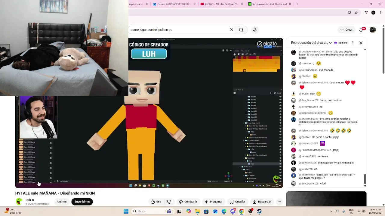Toggle visibility of R-Shoulder group
The width and height of the screenshot is (385, 216).
point(280,167)
